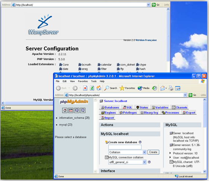The width and height of the screenshot is (209, 181).
Task: Click the Media toolbar button
Action: (x=143, y=88)
